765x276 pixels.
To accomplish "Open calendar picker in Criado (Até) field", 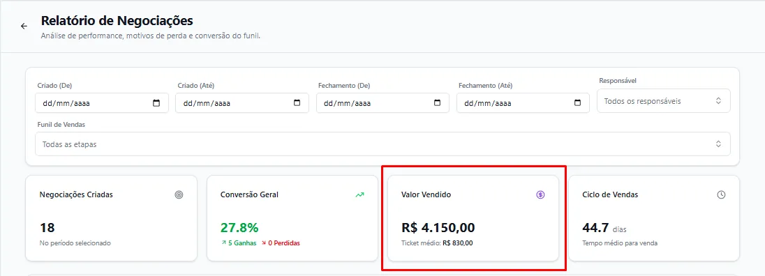I will click(x=297, y=103).
